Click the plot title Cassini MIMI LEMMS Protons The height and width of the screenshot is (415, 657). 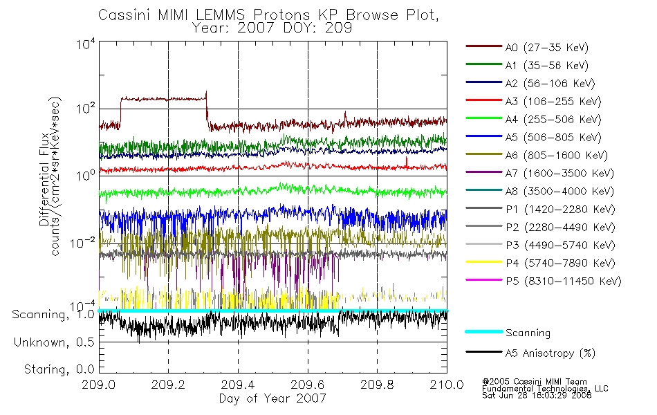(x=268, y=15)
